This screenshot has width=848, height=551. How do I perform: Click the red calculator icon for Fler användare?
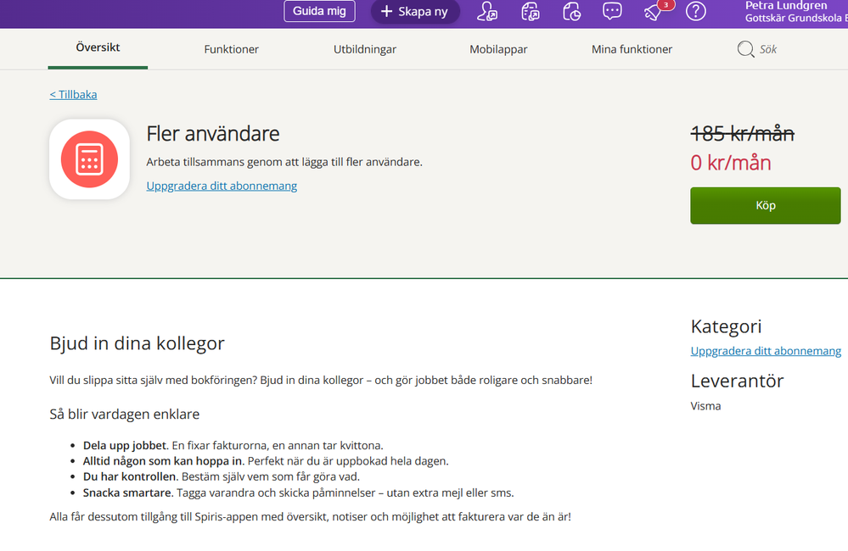(89, 159)
